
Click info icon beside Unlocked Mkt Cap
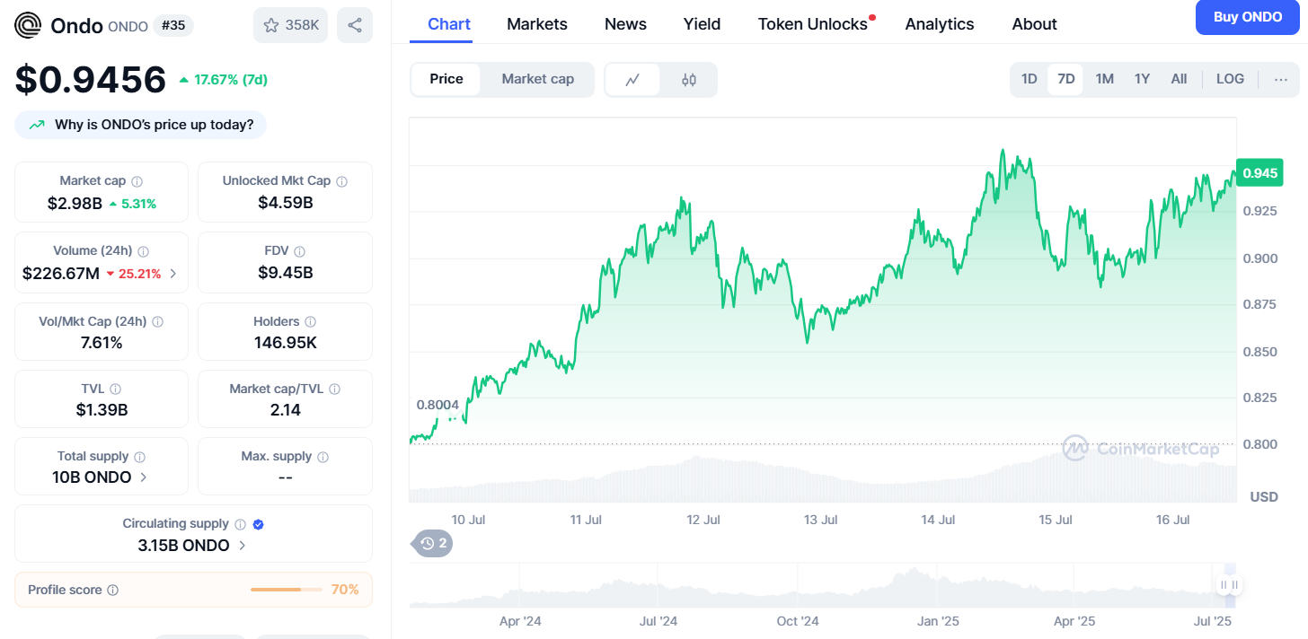[x=341, y=181]
